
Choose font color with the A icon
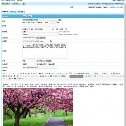pyautogui.click(x=46, y=73)
